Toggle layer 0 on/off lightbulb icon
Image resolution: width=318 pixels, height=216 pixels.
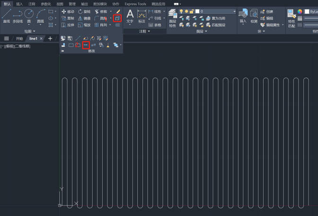click(181, 11)
